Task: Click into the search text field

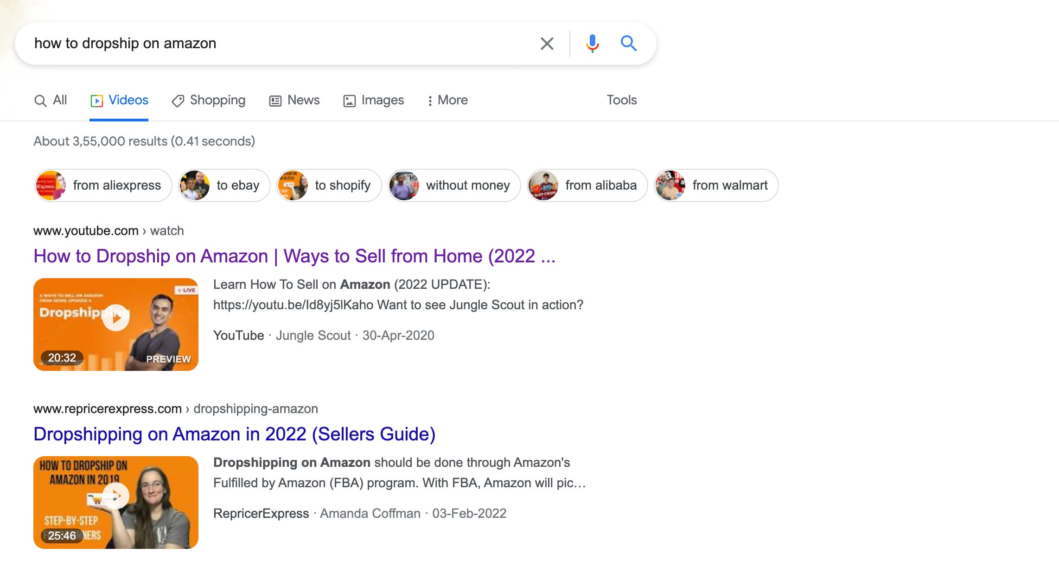Action: [278, 44]
